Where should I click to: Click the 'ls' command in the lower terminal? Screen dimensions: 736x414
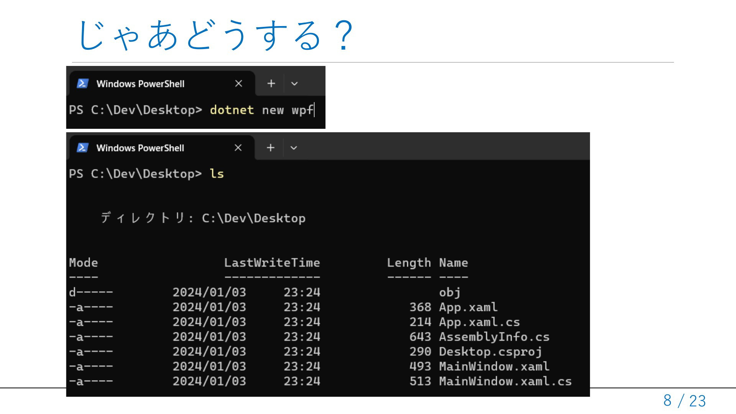pos(217,174)
